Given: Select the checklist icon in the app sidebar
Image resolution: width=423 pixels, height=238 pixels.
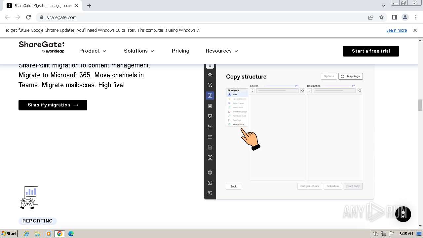Looking at the screenshot, I should (x=210, y=127).
